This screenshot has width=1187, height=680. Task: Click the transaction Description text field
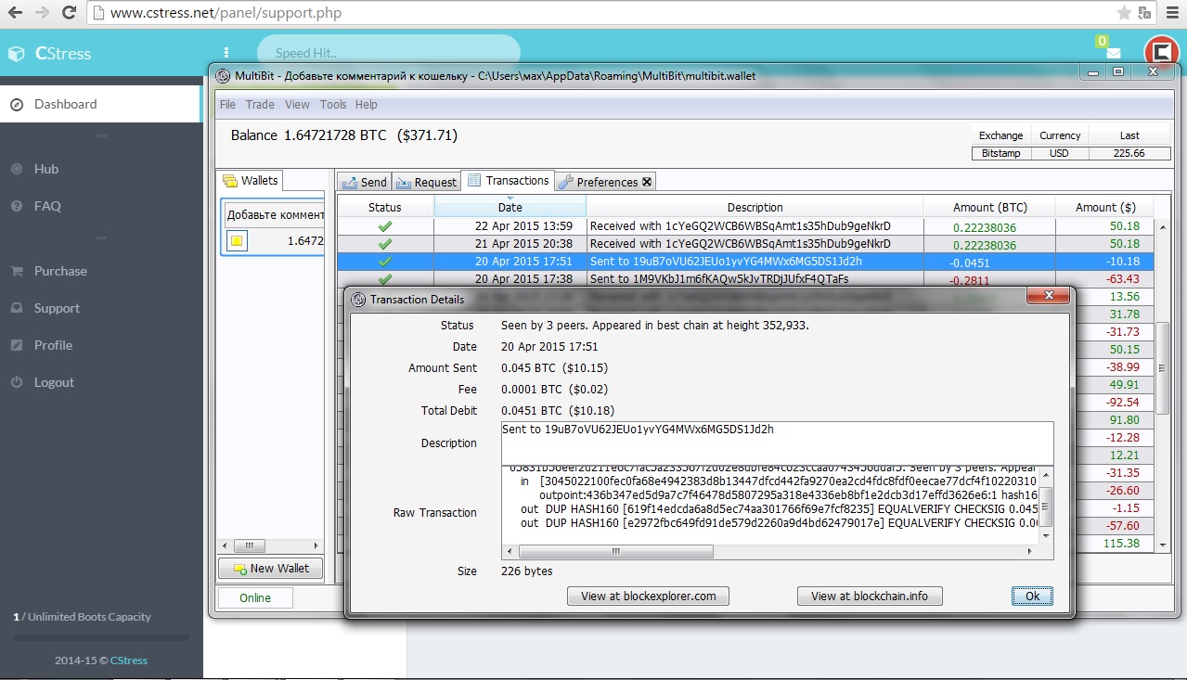pyautogui.click(x=777, y=443)
